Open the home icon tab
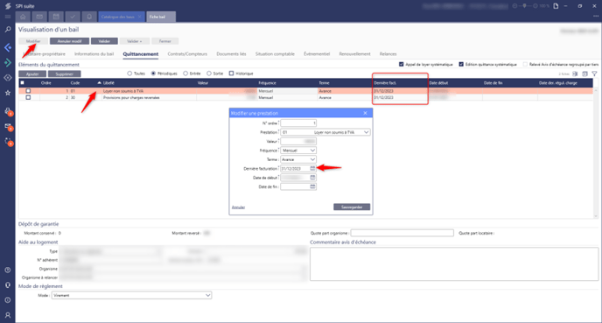Image resolution: width=602 pixels, height=323 pixels. tap(23, 17)
